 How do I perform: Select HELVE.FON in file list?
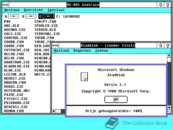(14, 58)
